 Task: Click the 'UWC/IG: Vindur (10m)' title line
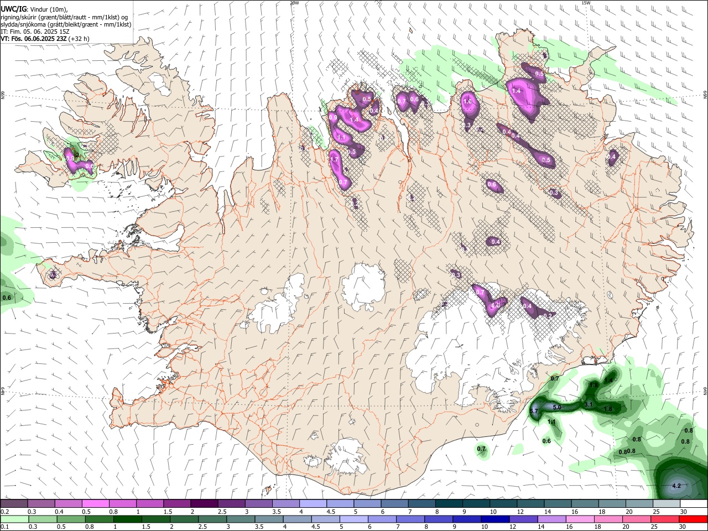point(34,8)
